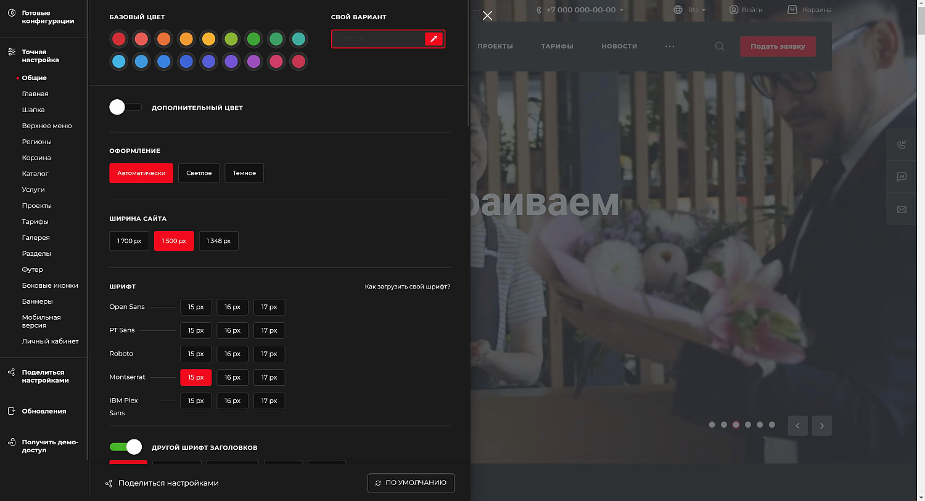This screenshot has width=925, height=501.
Task: Click the custom color input field
Action: pos(377,39)
